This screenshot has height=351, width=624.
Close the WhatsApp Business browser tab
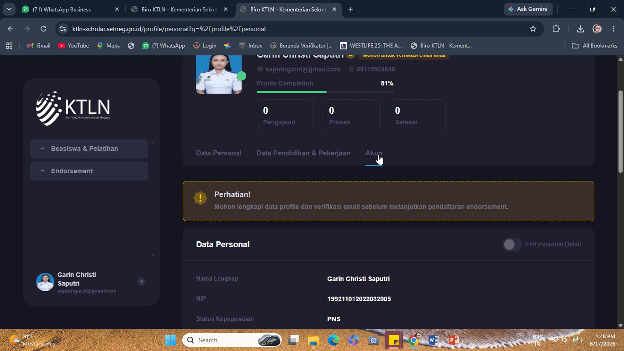[116, 9]
